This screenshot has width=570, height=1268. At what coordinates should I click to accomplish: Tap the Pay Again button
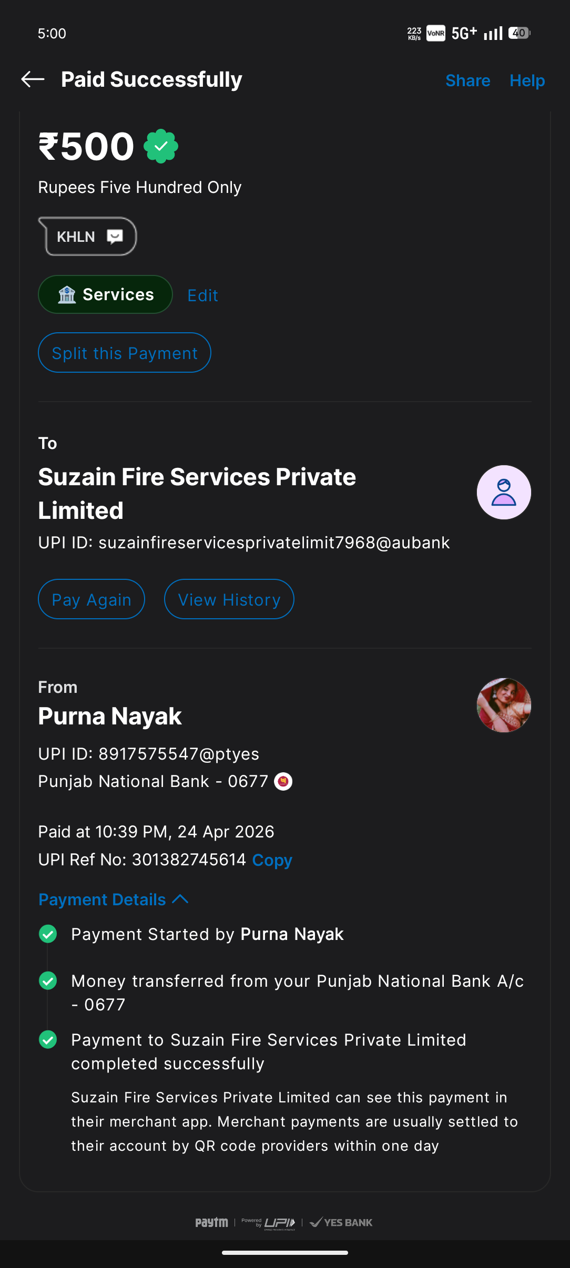click(x=91, y=599)
